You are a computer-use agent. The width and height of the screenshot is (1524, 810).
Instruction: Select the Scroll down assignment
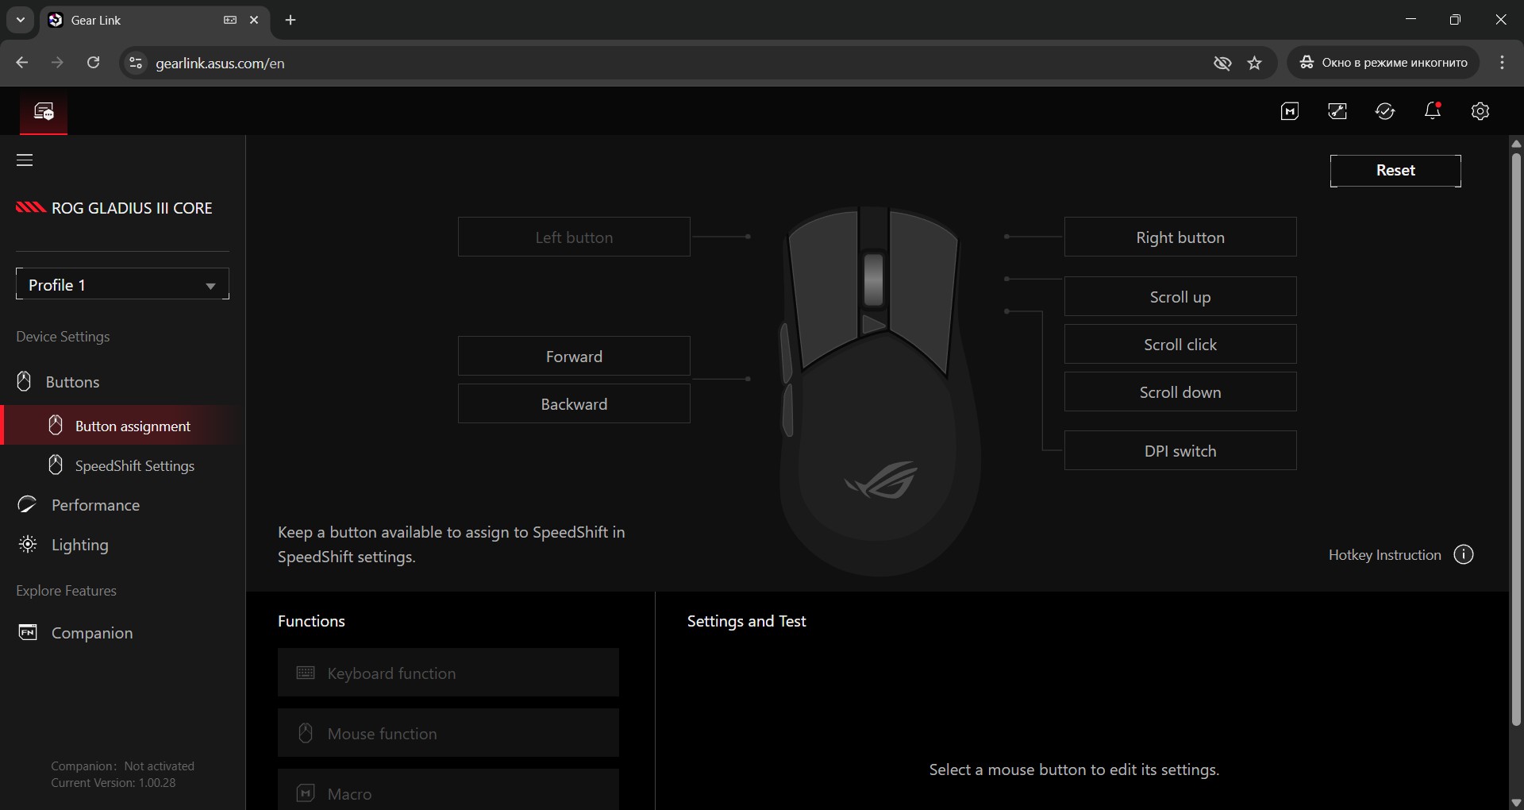click(x=1180, y=391)
